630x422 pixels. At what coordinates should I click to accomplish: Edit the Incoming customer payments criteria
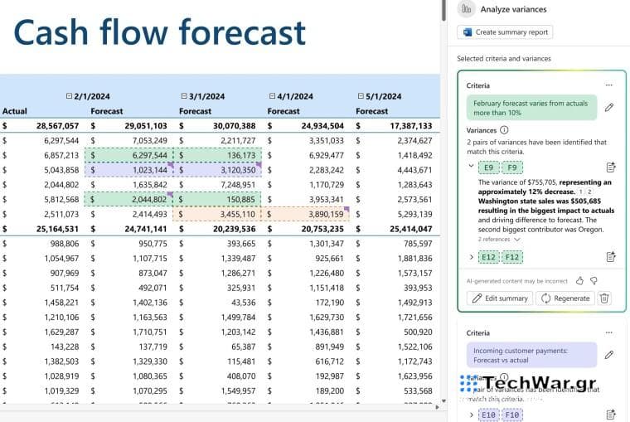(609, 355)
